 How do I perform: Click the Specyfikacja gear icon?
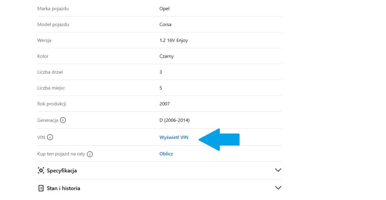coord(41,171)
